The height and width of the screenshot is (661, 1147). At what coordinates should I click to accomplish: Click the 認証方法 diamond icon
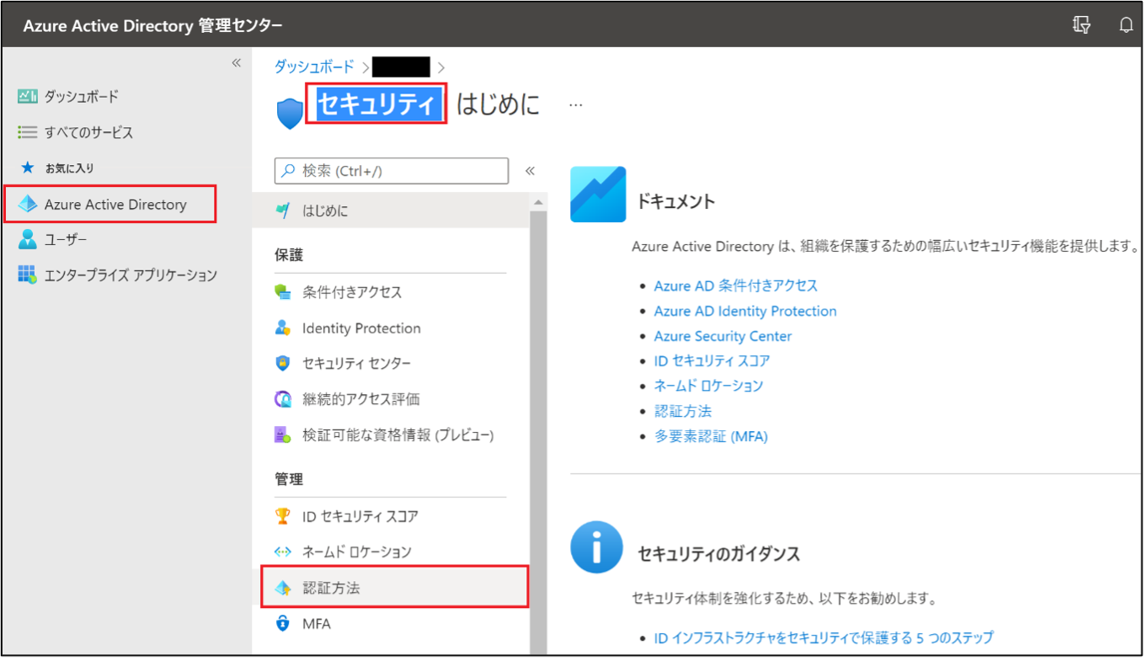(283, 588)
